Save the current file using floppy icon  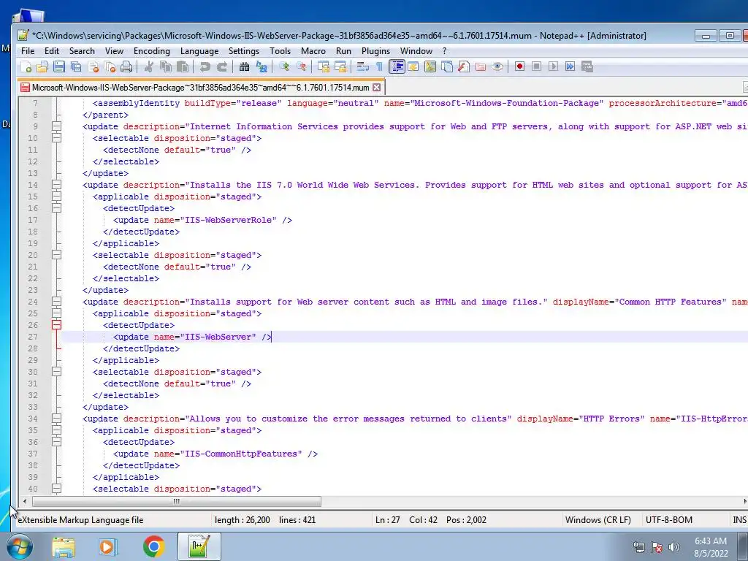pos(58,66)
